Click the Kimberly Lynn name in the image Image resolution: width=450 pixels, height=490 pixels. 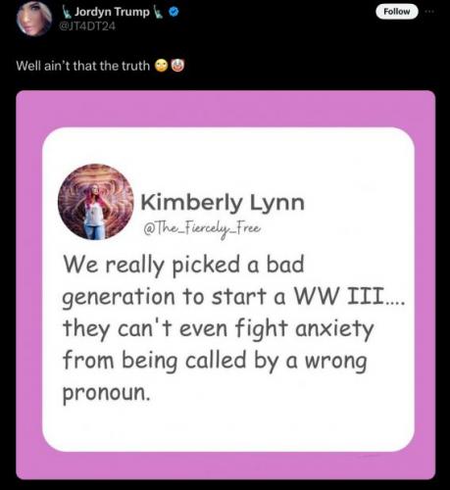(223, 203)
